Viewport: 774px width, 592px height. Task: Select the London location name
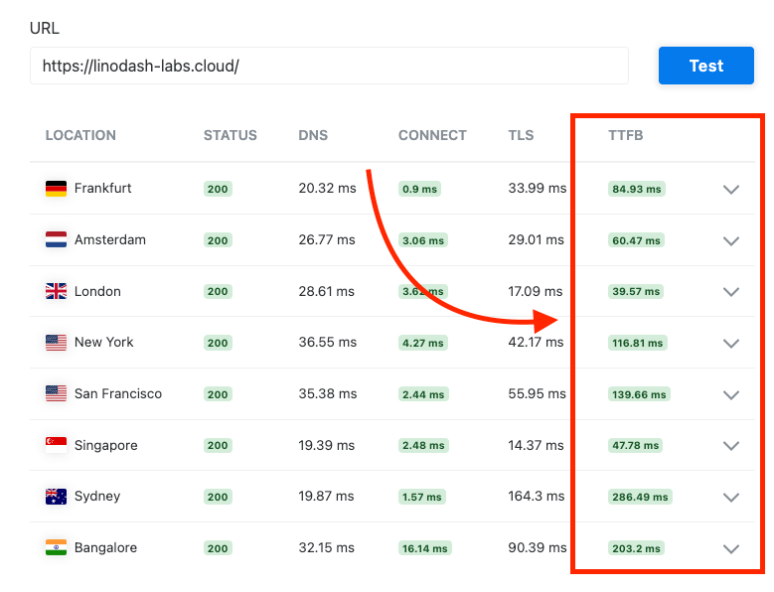point(97,291)
